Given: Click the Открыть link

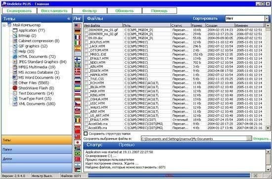Looking at the screenshot, I should point(262,139).
